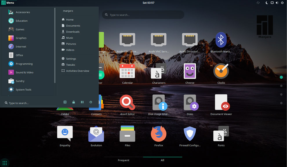This screenshot has width=287, height=167.
Task: Open dconf Editor
Action: [127, 105]
